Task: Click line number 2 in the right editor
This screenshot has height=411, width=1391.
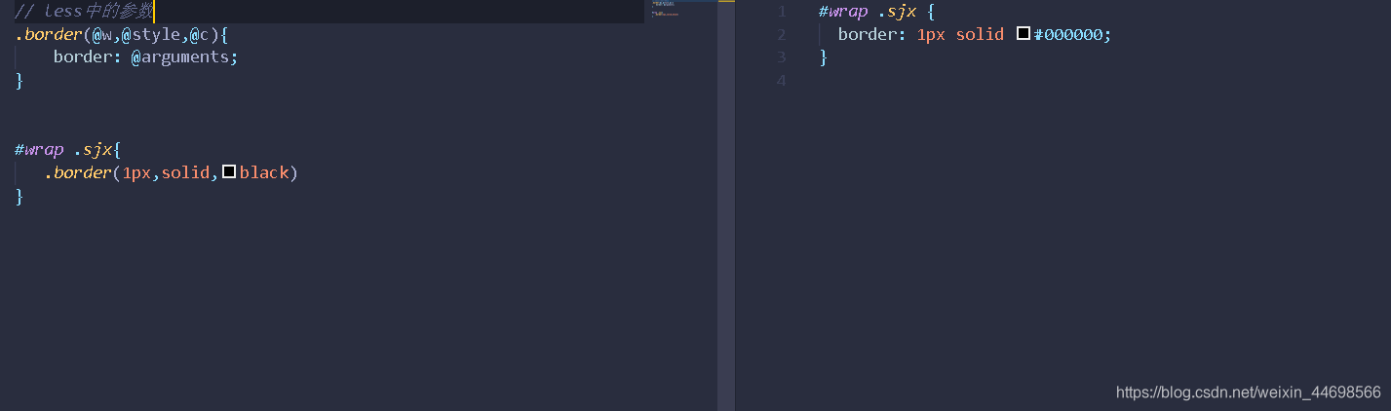Action: coord(781,34)
